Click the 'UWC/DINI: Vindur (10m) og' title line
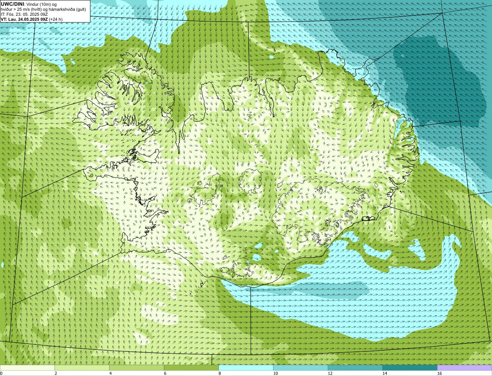The height and width of the screenshot is (376, 492). [x=29, y=4]
